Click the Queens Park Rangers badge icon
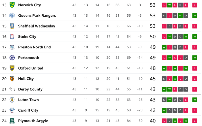The width and height of the screenshot is (202, 126). [12, 16]
